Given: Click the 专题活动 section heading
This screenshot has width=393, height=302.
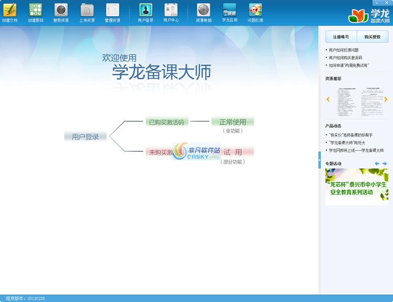Looking at the screenshot, I should coord(333,163).
